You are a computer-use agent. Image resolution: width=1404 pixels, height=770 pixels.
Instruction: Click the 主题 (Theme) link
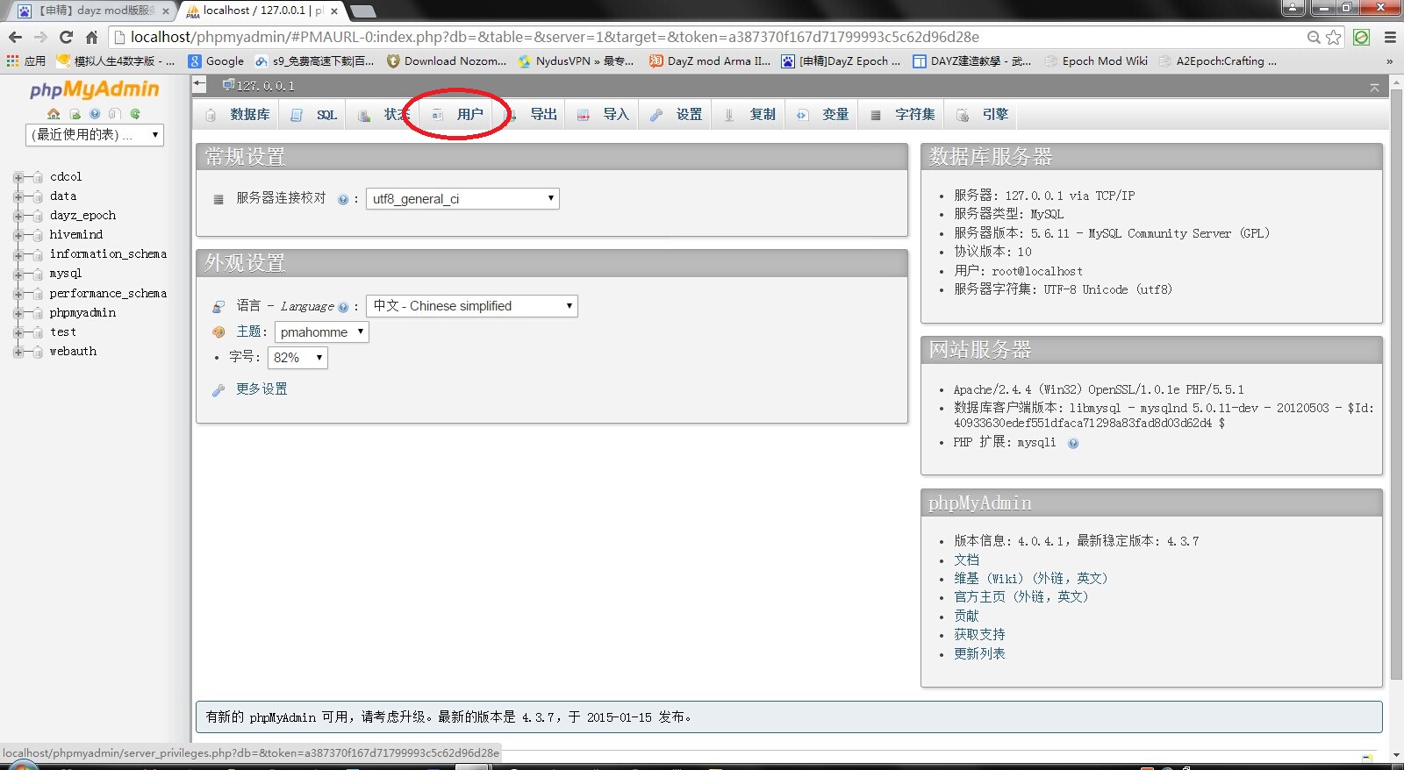coord(248,332)
